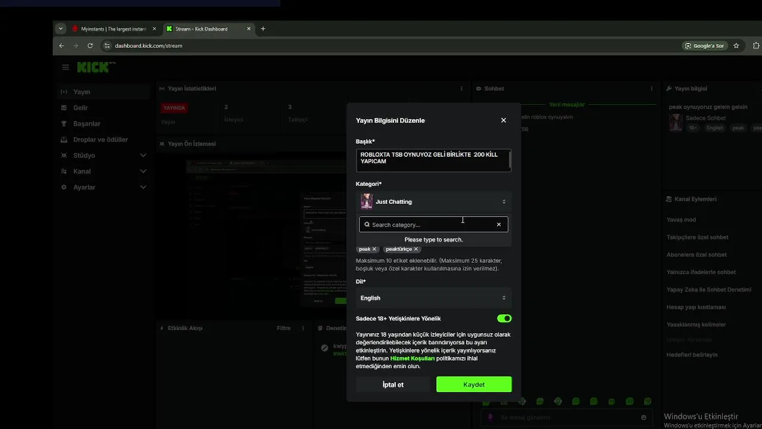
Task: Click Abonelere özel sohbet option
Action: [697, 254]
